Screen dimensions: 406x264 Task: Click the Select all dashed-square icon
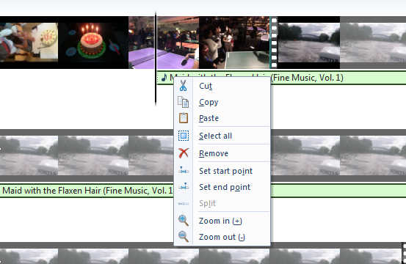coord(184,136)
